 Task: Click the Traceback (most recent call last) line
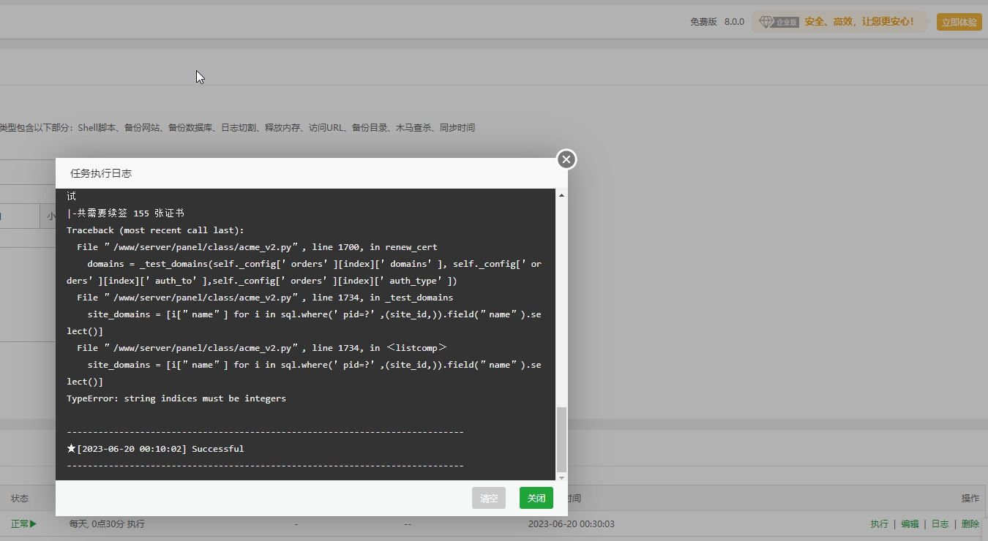tap(155, 230)
